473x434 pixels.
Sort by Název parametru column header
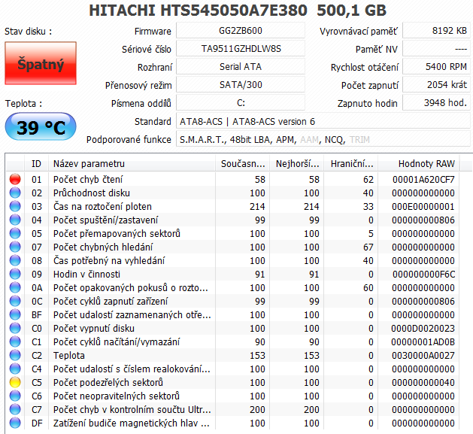pos(132,163)
